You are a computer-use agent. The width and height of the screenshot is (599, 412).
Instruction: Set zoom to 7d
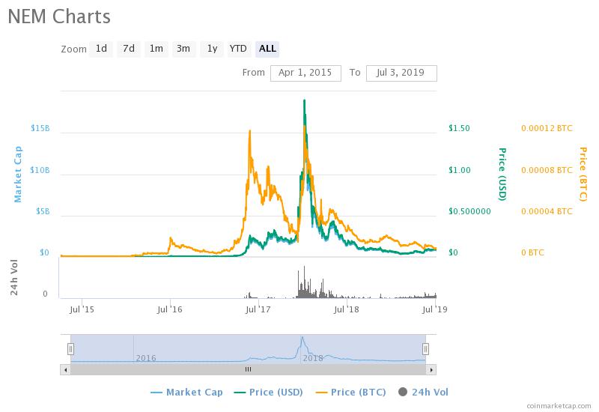click(128, 49)
